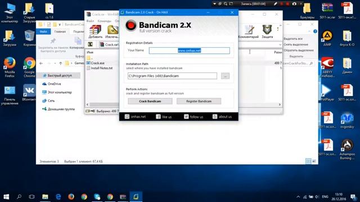Open the volume control in system tray
Viewport: 360px width, 202px height.
click(x=317, y=197)
